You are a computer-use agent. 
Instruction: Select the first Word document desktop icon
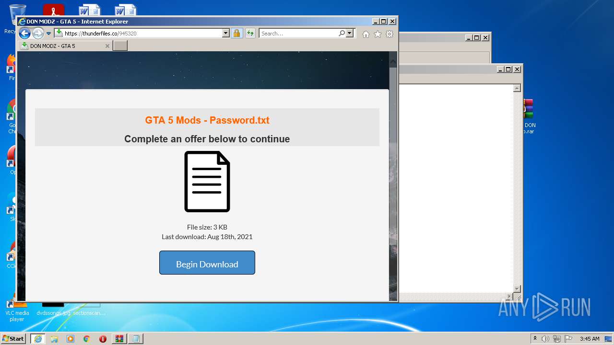(x=90, y=10)
